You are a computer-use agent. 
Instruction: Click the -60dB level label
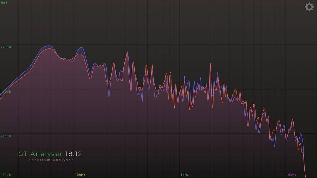(6, 136)
